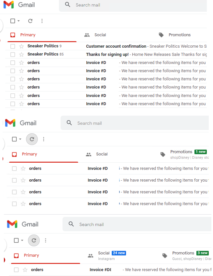The image size is (213, 276).
Task: Click the search magnifier in bottom Gmail screenshot
Action: (x=71, y=224)
